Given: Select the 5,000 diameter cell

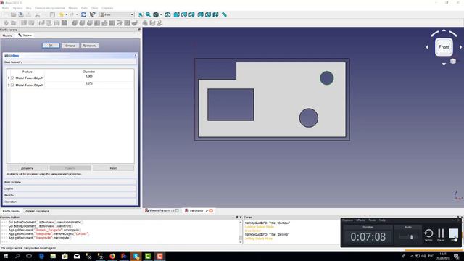Looking at the screenshot, I should 89,76.
